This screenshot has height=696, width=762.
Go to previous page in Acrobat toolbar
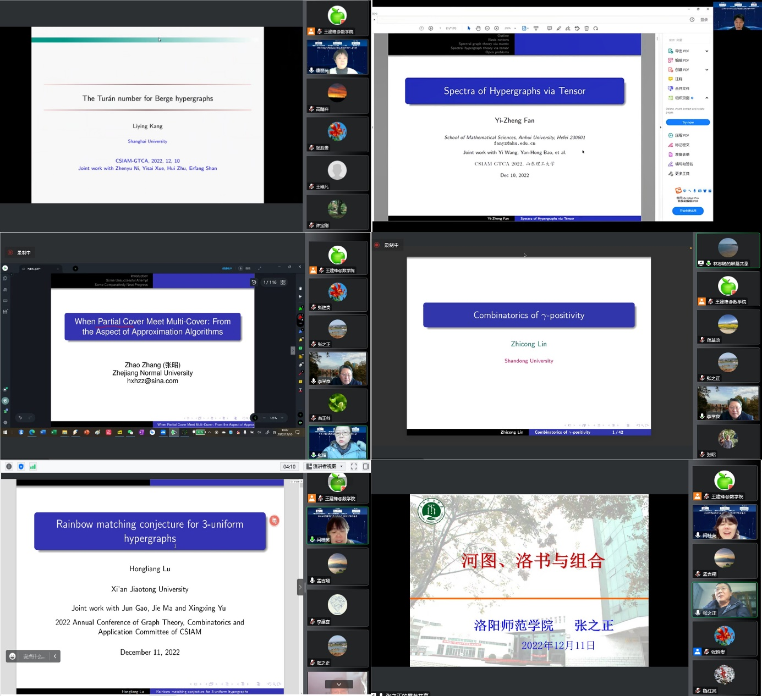click(421, 28)
